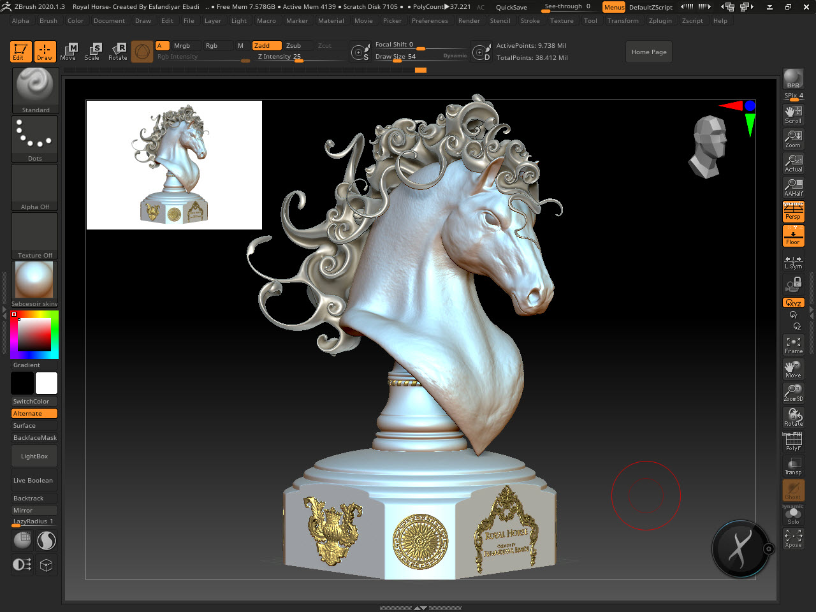The width and height of the screenshot is (816, 612).
Task: Click the Frame view icon
Action: (793, 345)
